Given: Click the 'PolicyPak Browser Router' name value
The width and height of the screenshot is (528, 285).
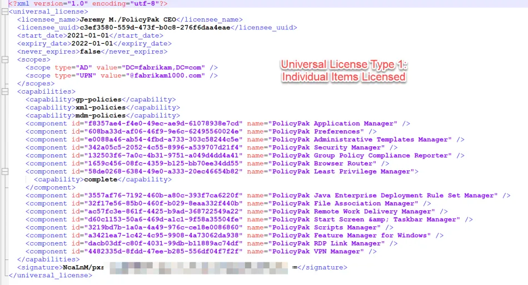Looking at the screenshot, I should 325,164.
